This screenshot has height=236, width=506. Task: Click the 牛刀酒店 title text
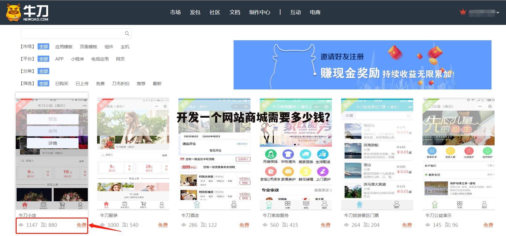pos(190,215)
